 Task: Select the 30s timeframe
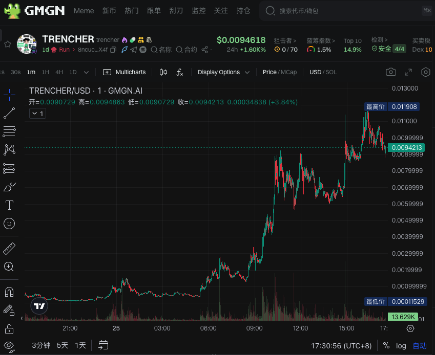[x=15, y=72]
